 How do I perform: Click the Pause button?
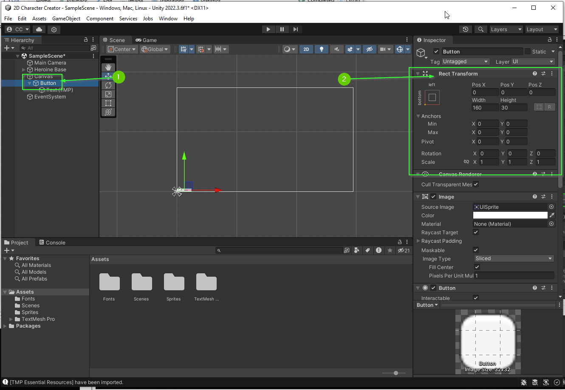point(282,29)
